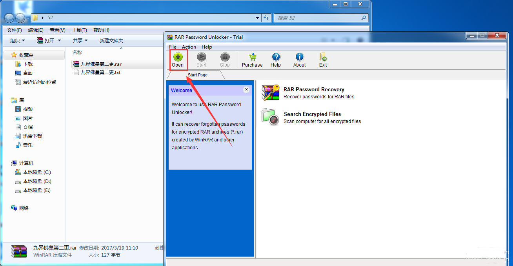Click the Stop toolbar icon
The image size is (513, 266).
[x=225, y=57]
